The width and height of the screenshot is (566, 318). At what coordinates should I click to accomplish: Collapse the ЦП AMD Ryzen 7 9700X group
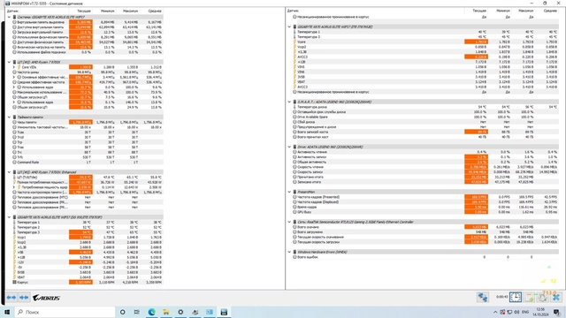(10, 62)
